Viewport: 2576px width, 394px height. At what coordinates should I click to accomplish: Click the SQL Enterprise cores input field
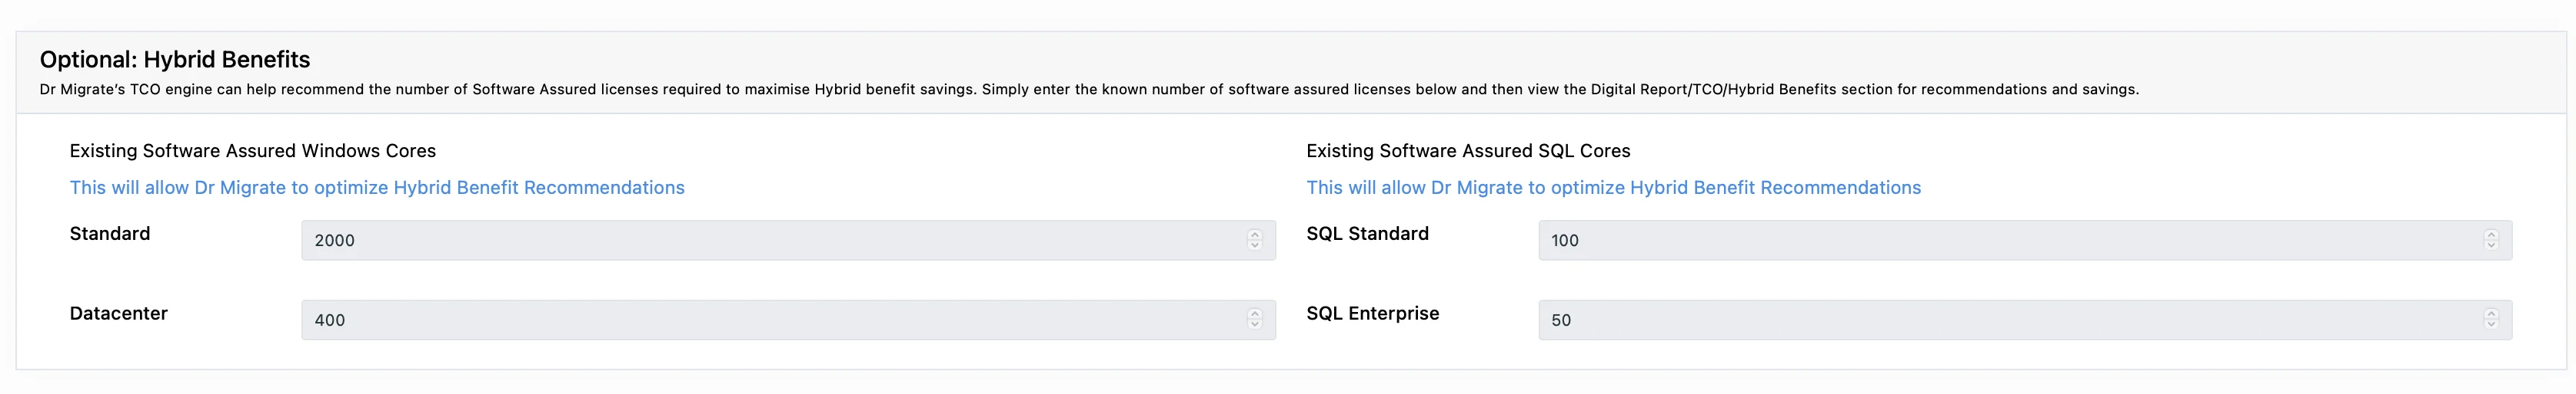click(x=2025, y=320)
